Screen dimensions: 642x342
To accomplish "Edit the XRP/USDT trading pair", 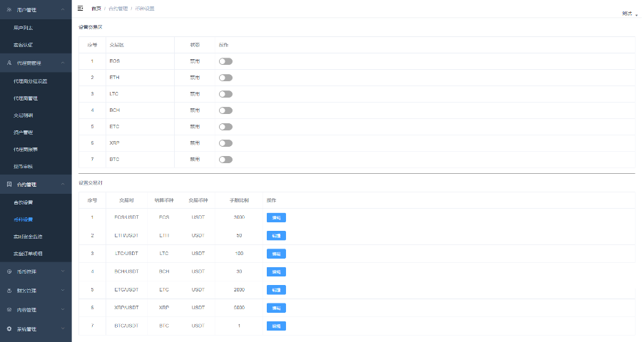I will [276, 308].
